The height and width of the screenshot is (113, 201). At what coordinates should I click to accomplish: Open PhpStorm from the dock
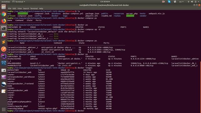click(3, 56)
